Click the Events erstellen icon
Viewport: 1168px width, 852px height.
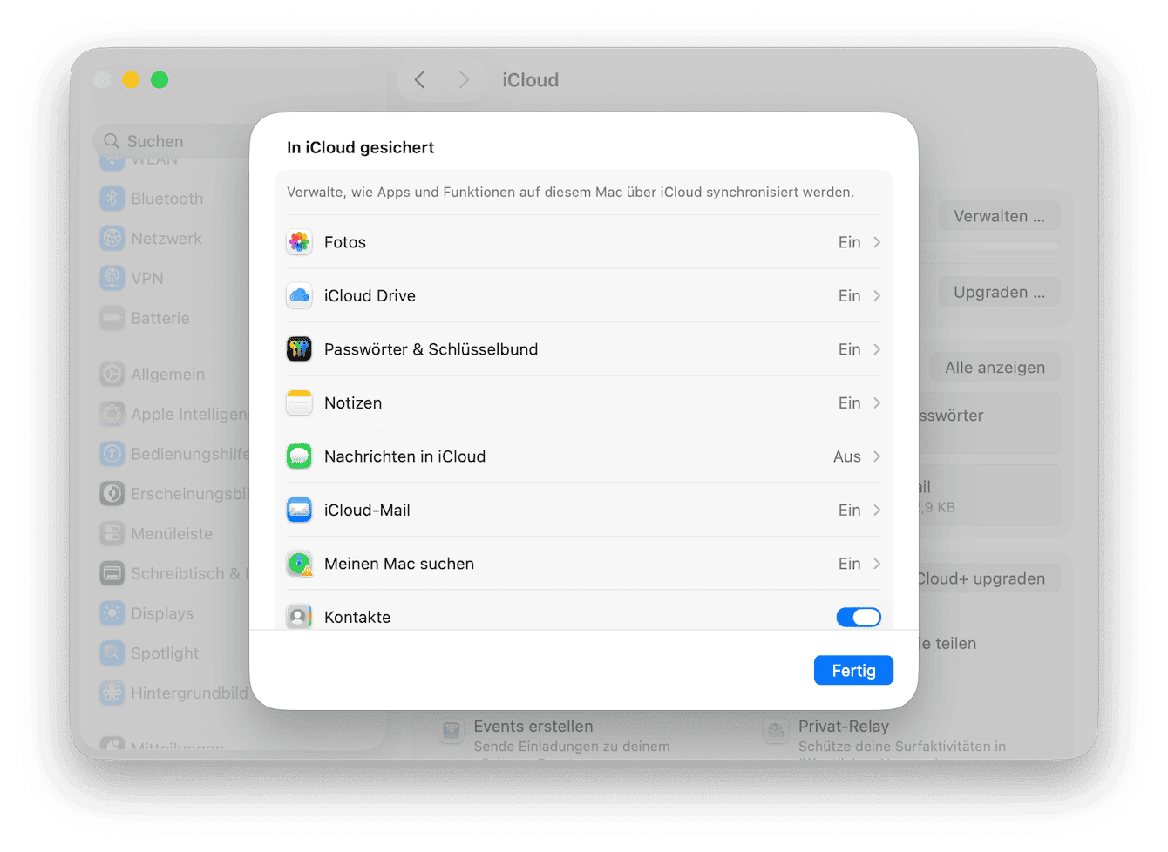point(452,732)
